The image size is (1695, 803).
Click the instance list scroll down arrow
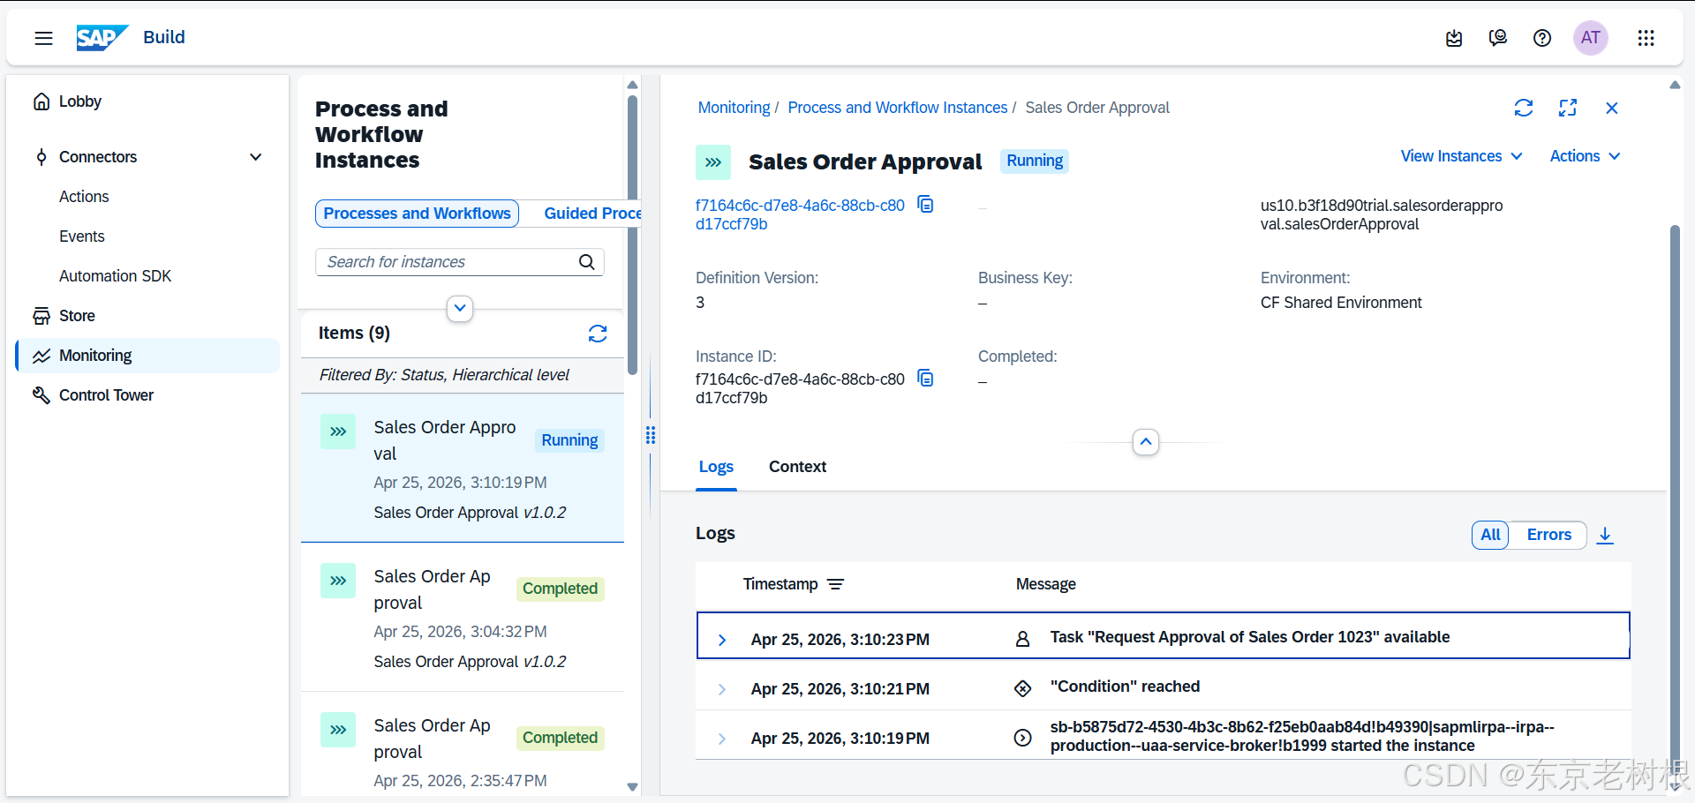point(632,787)
